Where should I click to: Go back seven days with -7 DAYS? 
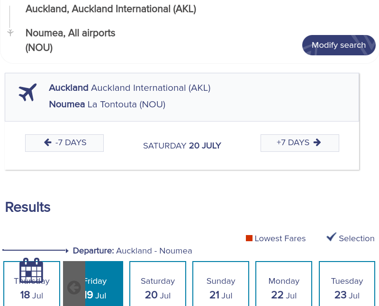64,143
